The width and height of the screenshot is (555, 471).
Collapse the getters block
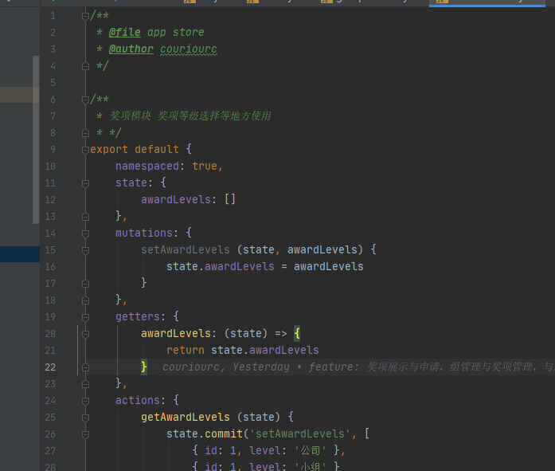point(84,317)
